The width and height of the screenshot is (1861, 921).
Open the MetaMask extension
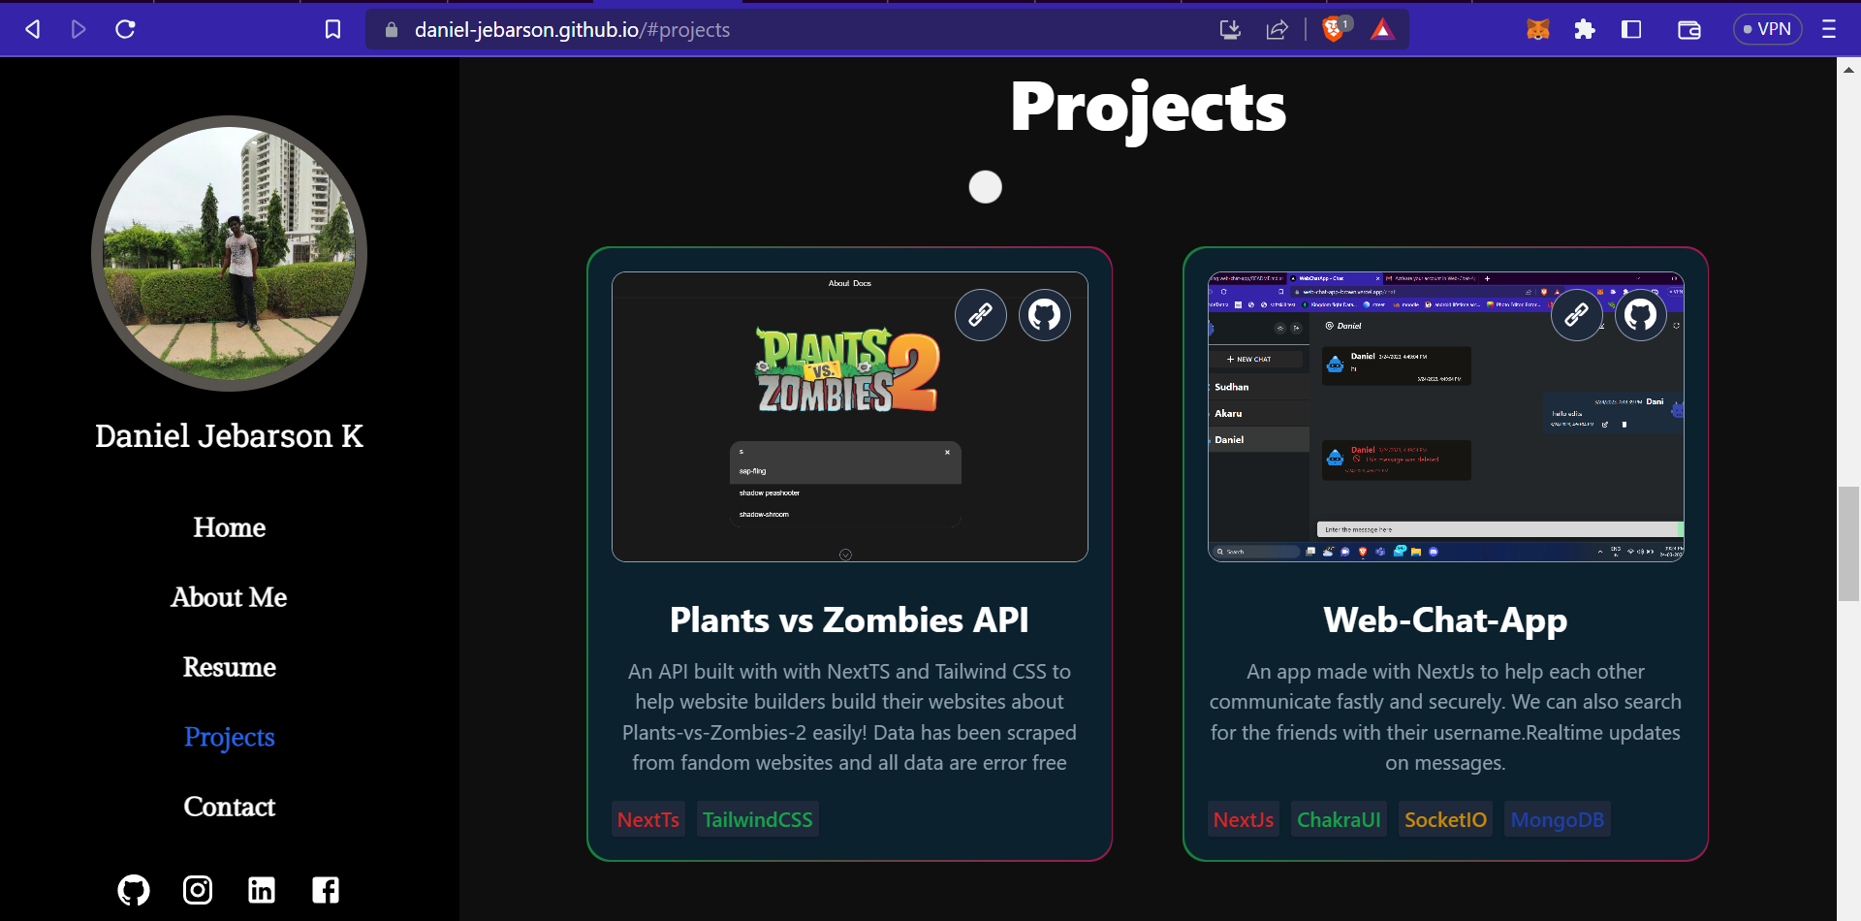pos(1538,29)
